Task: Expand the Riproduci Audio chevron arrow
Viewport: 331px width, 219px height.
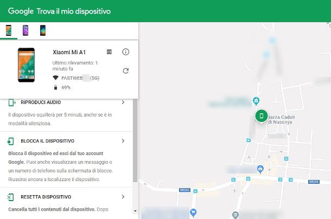Action: pos(123,102)
